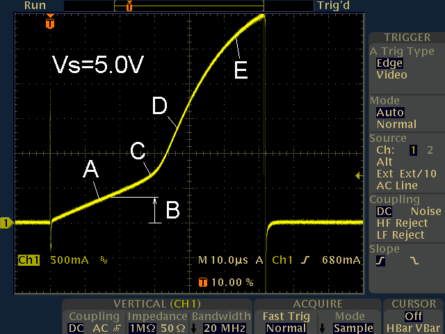Expand the Fast Trig Normal option
The height and width of the screenshot is (334, 445).
286,328
